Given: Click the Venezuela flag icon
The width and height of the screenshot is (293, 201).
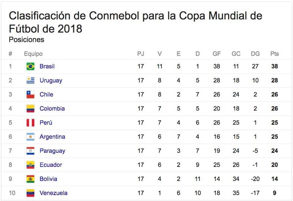Looking at the screenshot, I should click(30, 193).
